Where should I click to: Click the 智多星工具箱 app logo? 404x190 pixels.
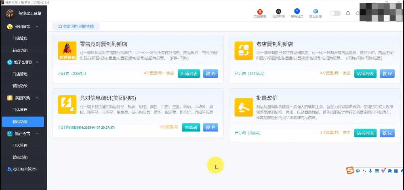(x=10, y=14)
